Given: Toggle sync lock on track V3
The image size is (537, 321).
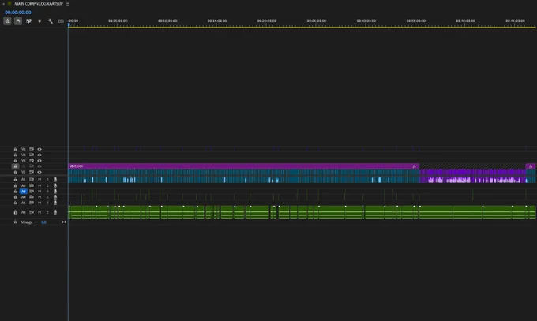Looking at the screenshot, I should [x=32, y=161].
